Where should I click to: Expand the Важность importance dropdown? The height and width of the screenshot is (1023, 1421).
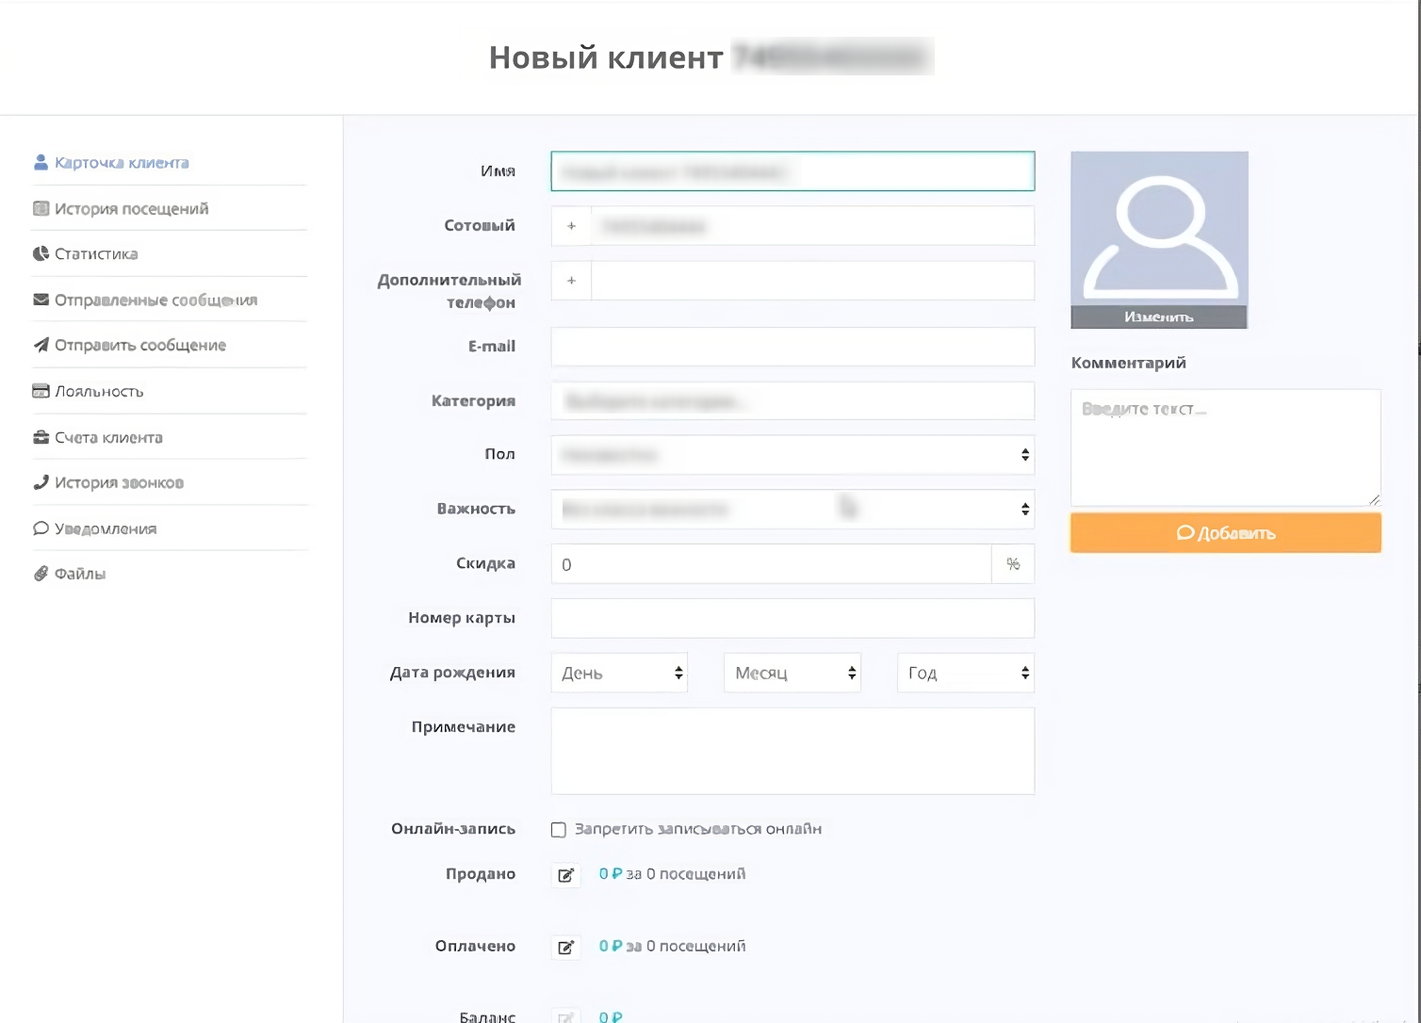pyautogui.click(x=792, y=510)
